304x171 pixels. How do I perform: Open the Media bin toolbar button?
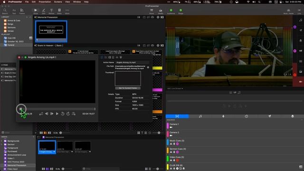161,11
